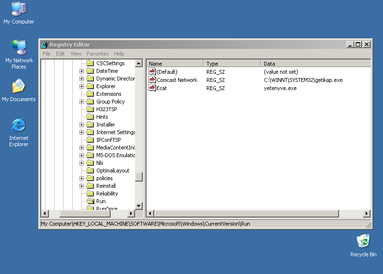Click the Ecat value string icon
The width and height of the screenshot is (383, 274).
(x=152, y=88)
